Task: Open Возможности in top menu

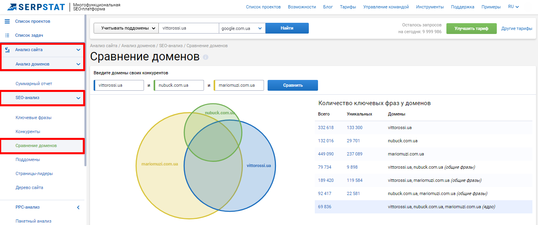Action: (302, 7)
